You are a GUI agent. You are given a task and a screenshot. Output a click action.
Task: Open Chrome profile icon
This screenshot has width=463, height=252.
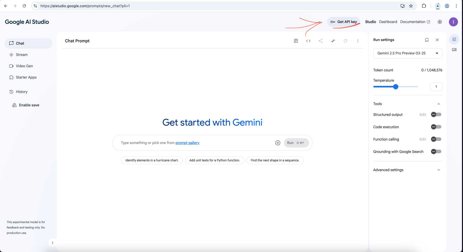coord(447,6)
